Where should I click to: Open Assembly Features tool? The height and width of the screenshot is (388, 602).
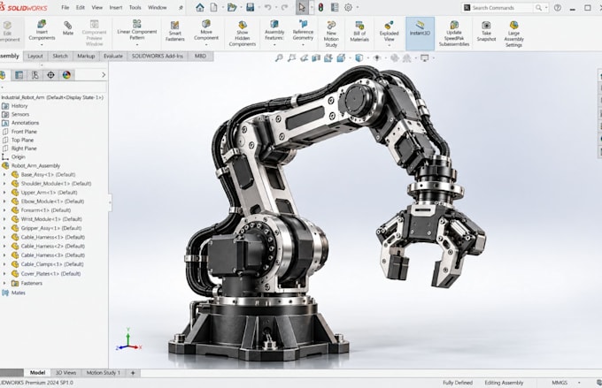click(x=274, y=31)
